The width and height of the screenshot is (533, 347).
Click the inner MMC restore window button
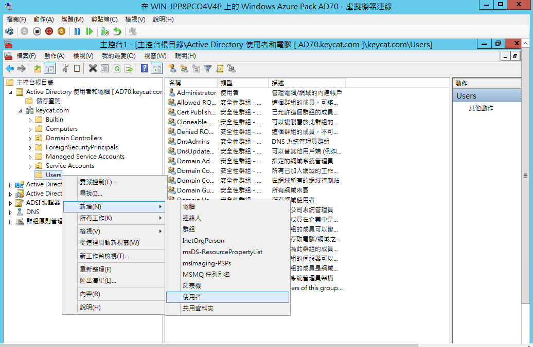515,56
